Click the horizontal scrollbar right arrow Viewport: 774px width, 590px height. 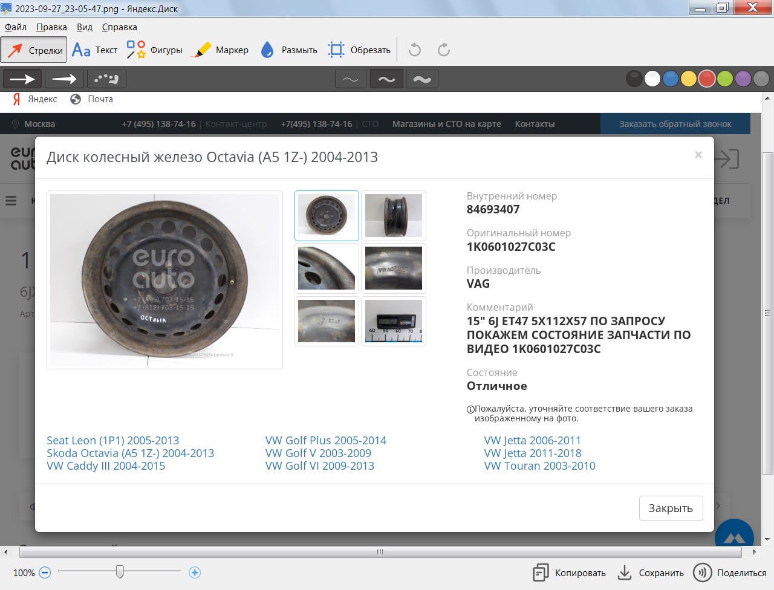(x=754, y=552)
